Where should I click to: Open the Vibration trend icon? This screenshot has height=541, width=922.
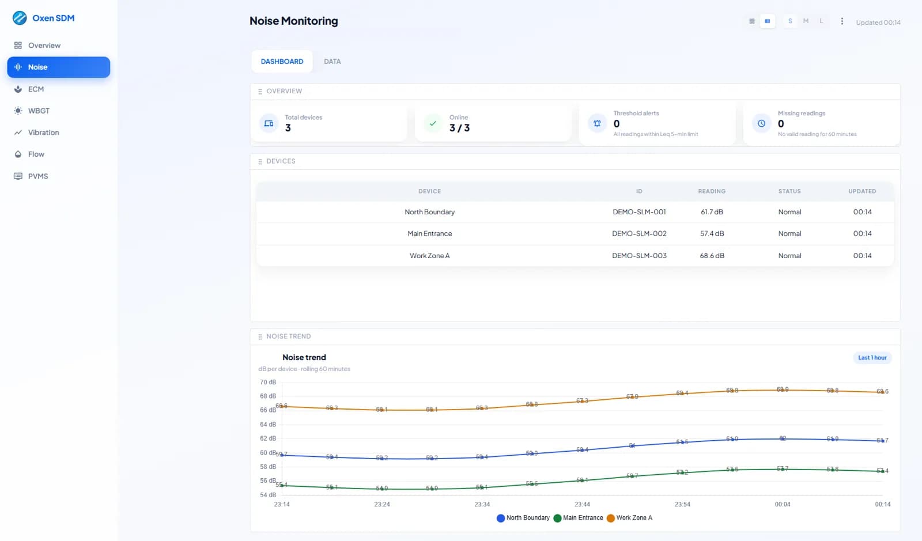pyautogui.click(x=18, y=133)
